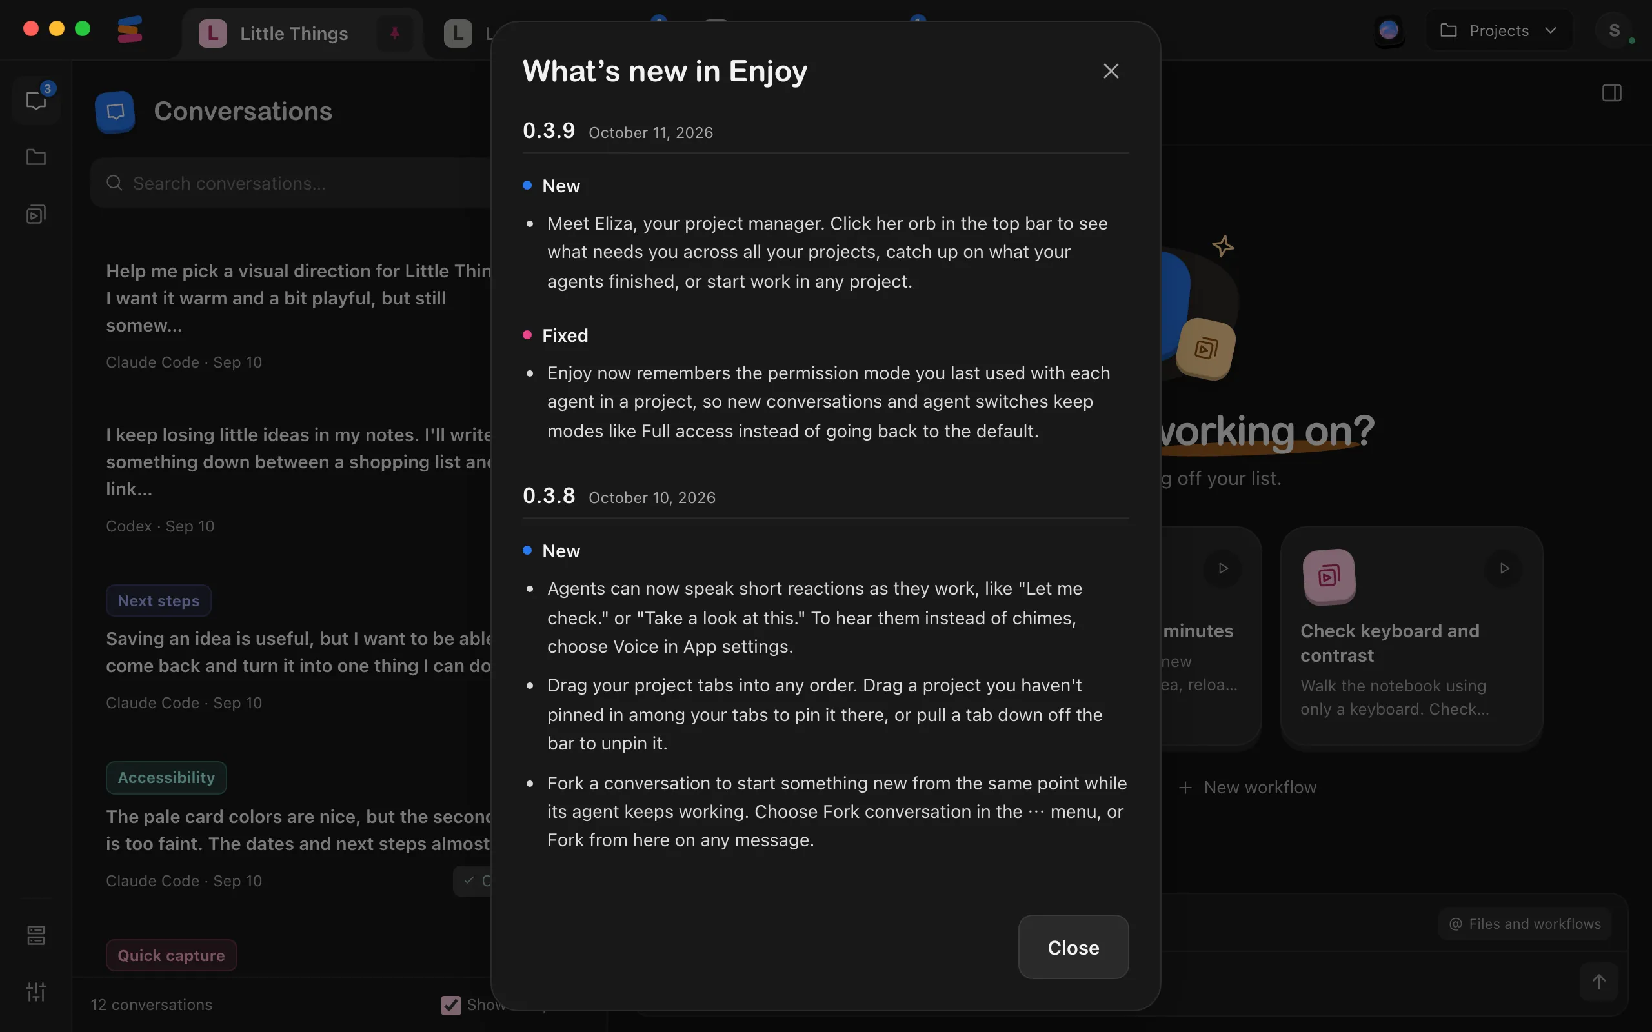Click pin icon on Little Things tab
Viewport: 1652px width, 1032px height.
point(394,33)
